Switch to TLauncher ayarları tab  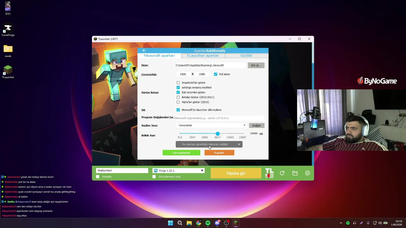[x=203, y=56]
